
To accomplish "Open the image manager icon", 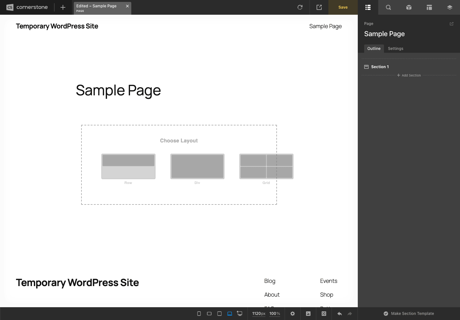I will click(308, 314).
